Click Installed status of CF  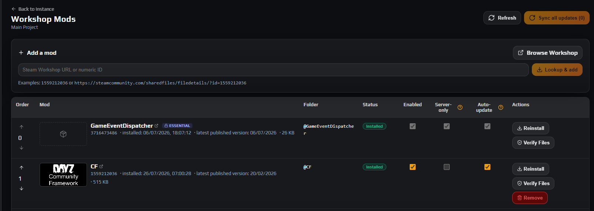375,167
